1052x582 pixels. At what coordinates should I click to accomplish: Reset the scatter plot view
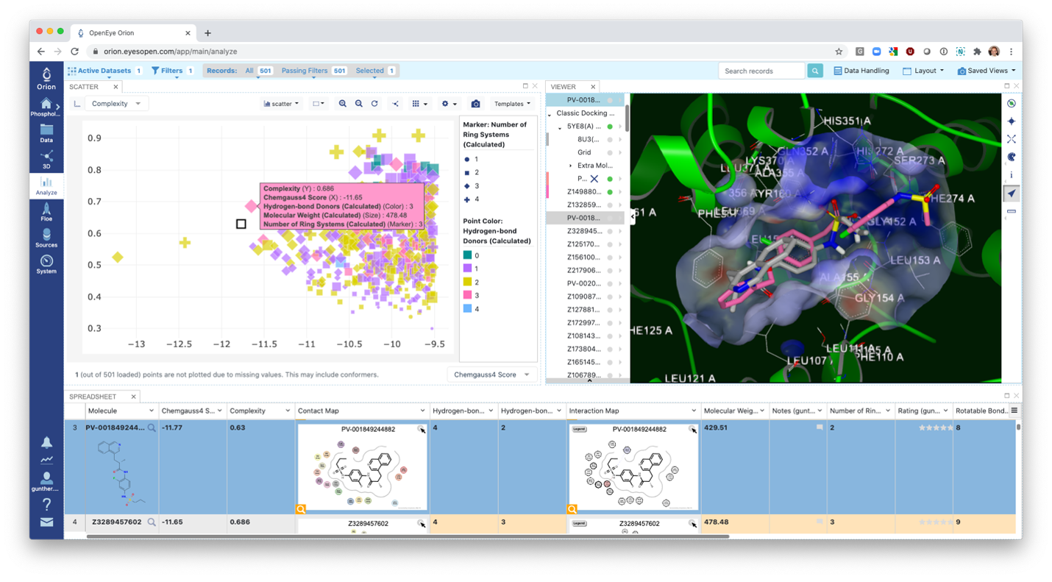374,104
